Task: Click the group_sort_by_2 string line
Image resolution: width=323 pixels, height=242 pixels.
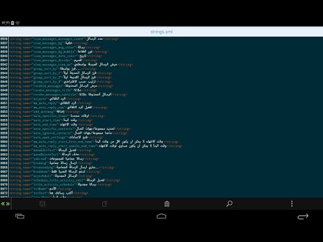Action: tap(61, 77)
